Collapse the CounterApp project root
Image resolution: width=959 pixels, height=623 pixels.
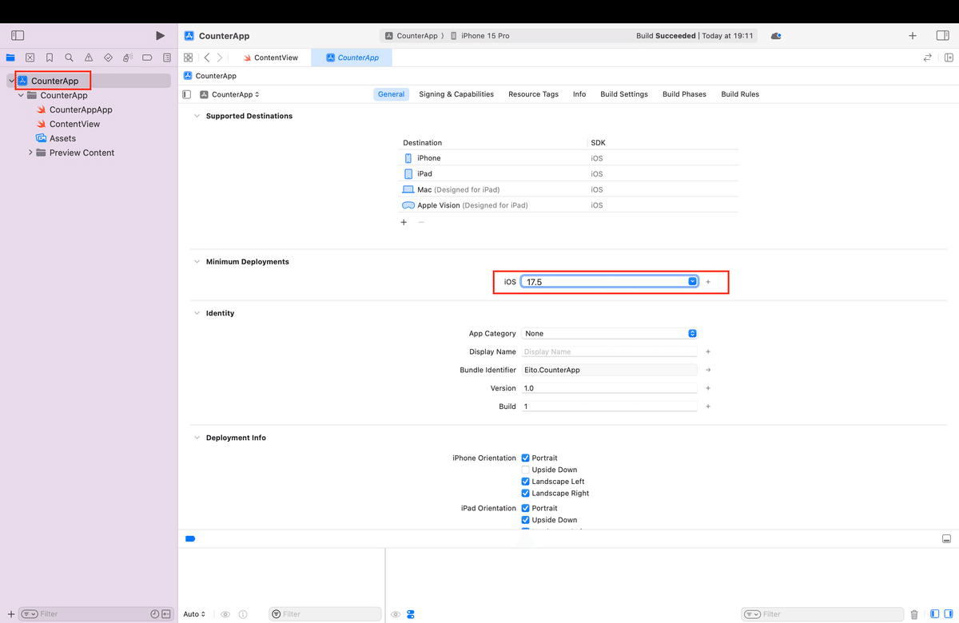[x=11, y=81]
